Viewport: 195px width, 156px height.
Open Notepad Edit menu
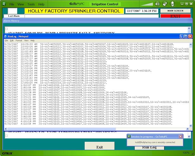pyautogui.click(x=12, y=40)
